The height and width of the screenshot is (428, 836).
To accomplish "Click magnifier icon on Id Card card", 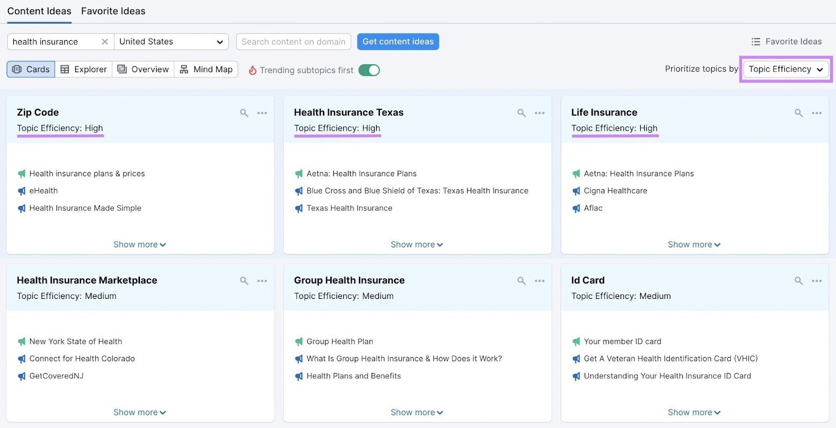I will (x=799, y=281).
